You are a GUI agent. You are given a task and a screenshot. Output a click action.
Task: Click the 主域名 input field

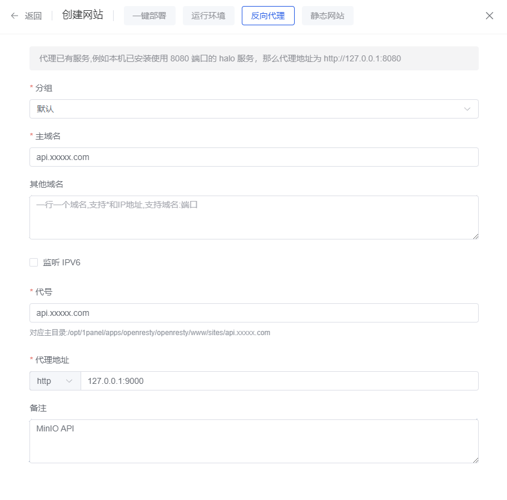pos(254,157)
